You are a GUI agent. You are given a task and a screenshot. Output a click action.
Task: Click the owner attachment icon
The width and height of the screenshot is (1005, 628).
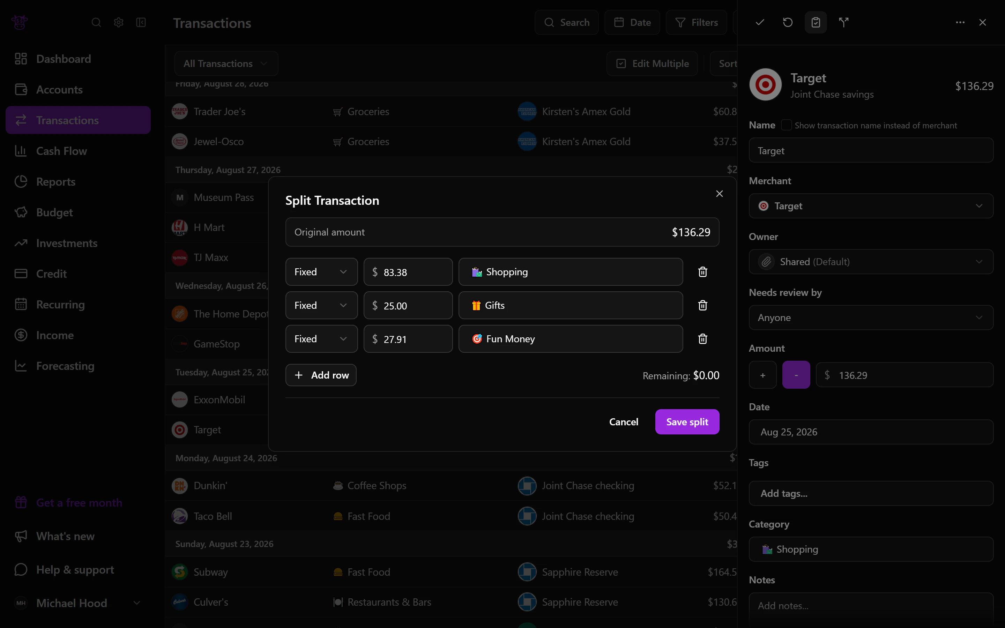pyautogui.click(x=766, y=262)
